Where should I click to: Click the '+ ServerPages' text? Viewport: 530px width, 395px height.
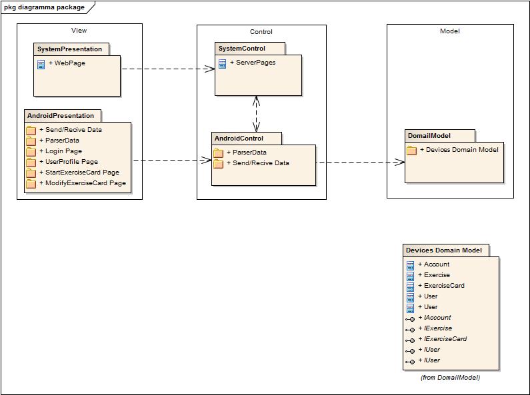click(x=253, y=63)
